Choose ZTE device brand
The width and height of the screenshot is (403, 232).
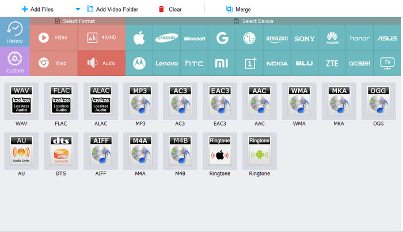click(332, 63)
